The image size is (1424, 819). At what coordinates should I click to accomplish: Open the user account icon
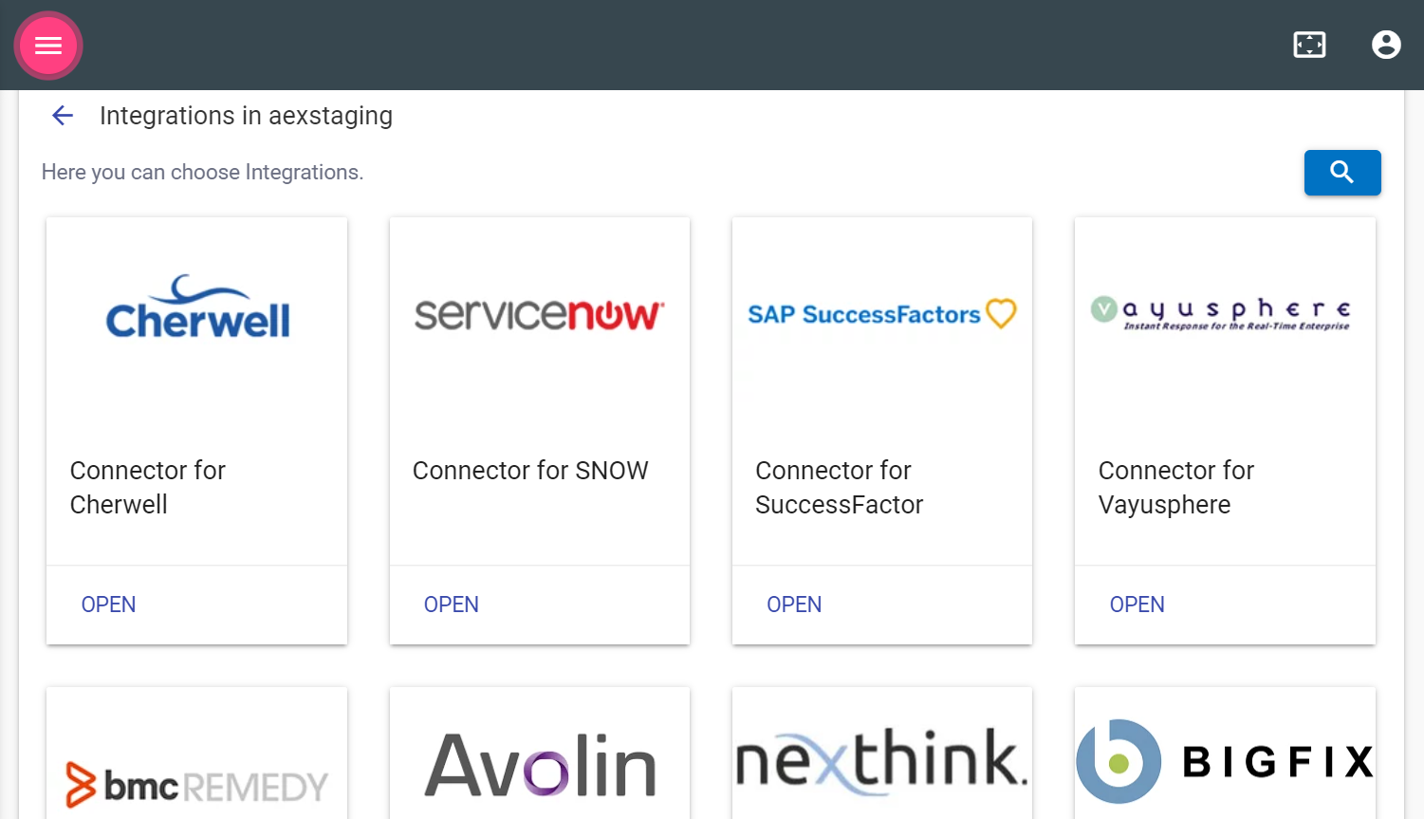point(1386,44)
